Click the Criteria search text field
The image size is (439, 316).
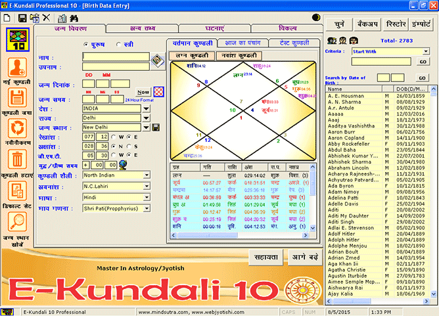point(381,62)
